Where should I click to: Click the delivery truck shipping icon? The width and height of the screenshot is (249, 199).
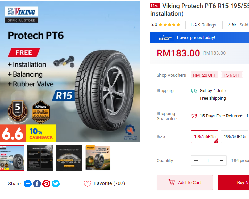[x=194, y=91]
